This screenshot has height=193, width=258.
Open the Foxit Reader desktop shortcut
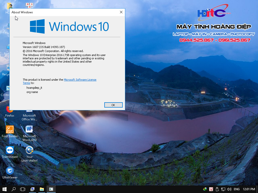tap(10, 132)
